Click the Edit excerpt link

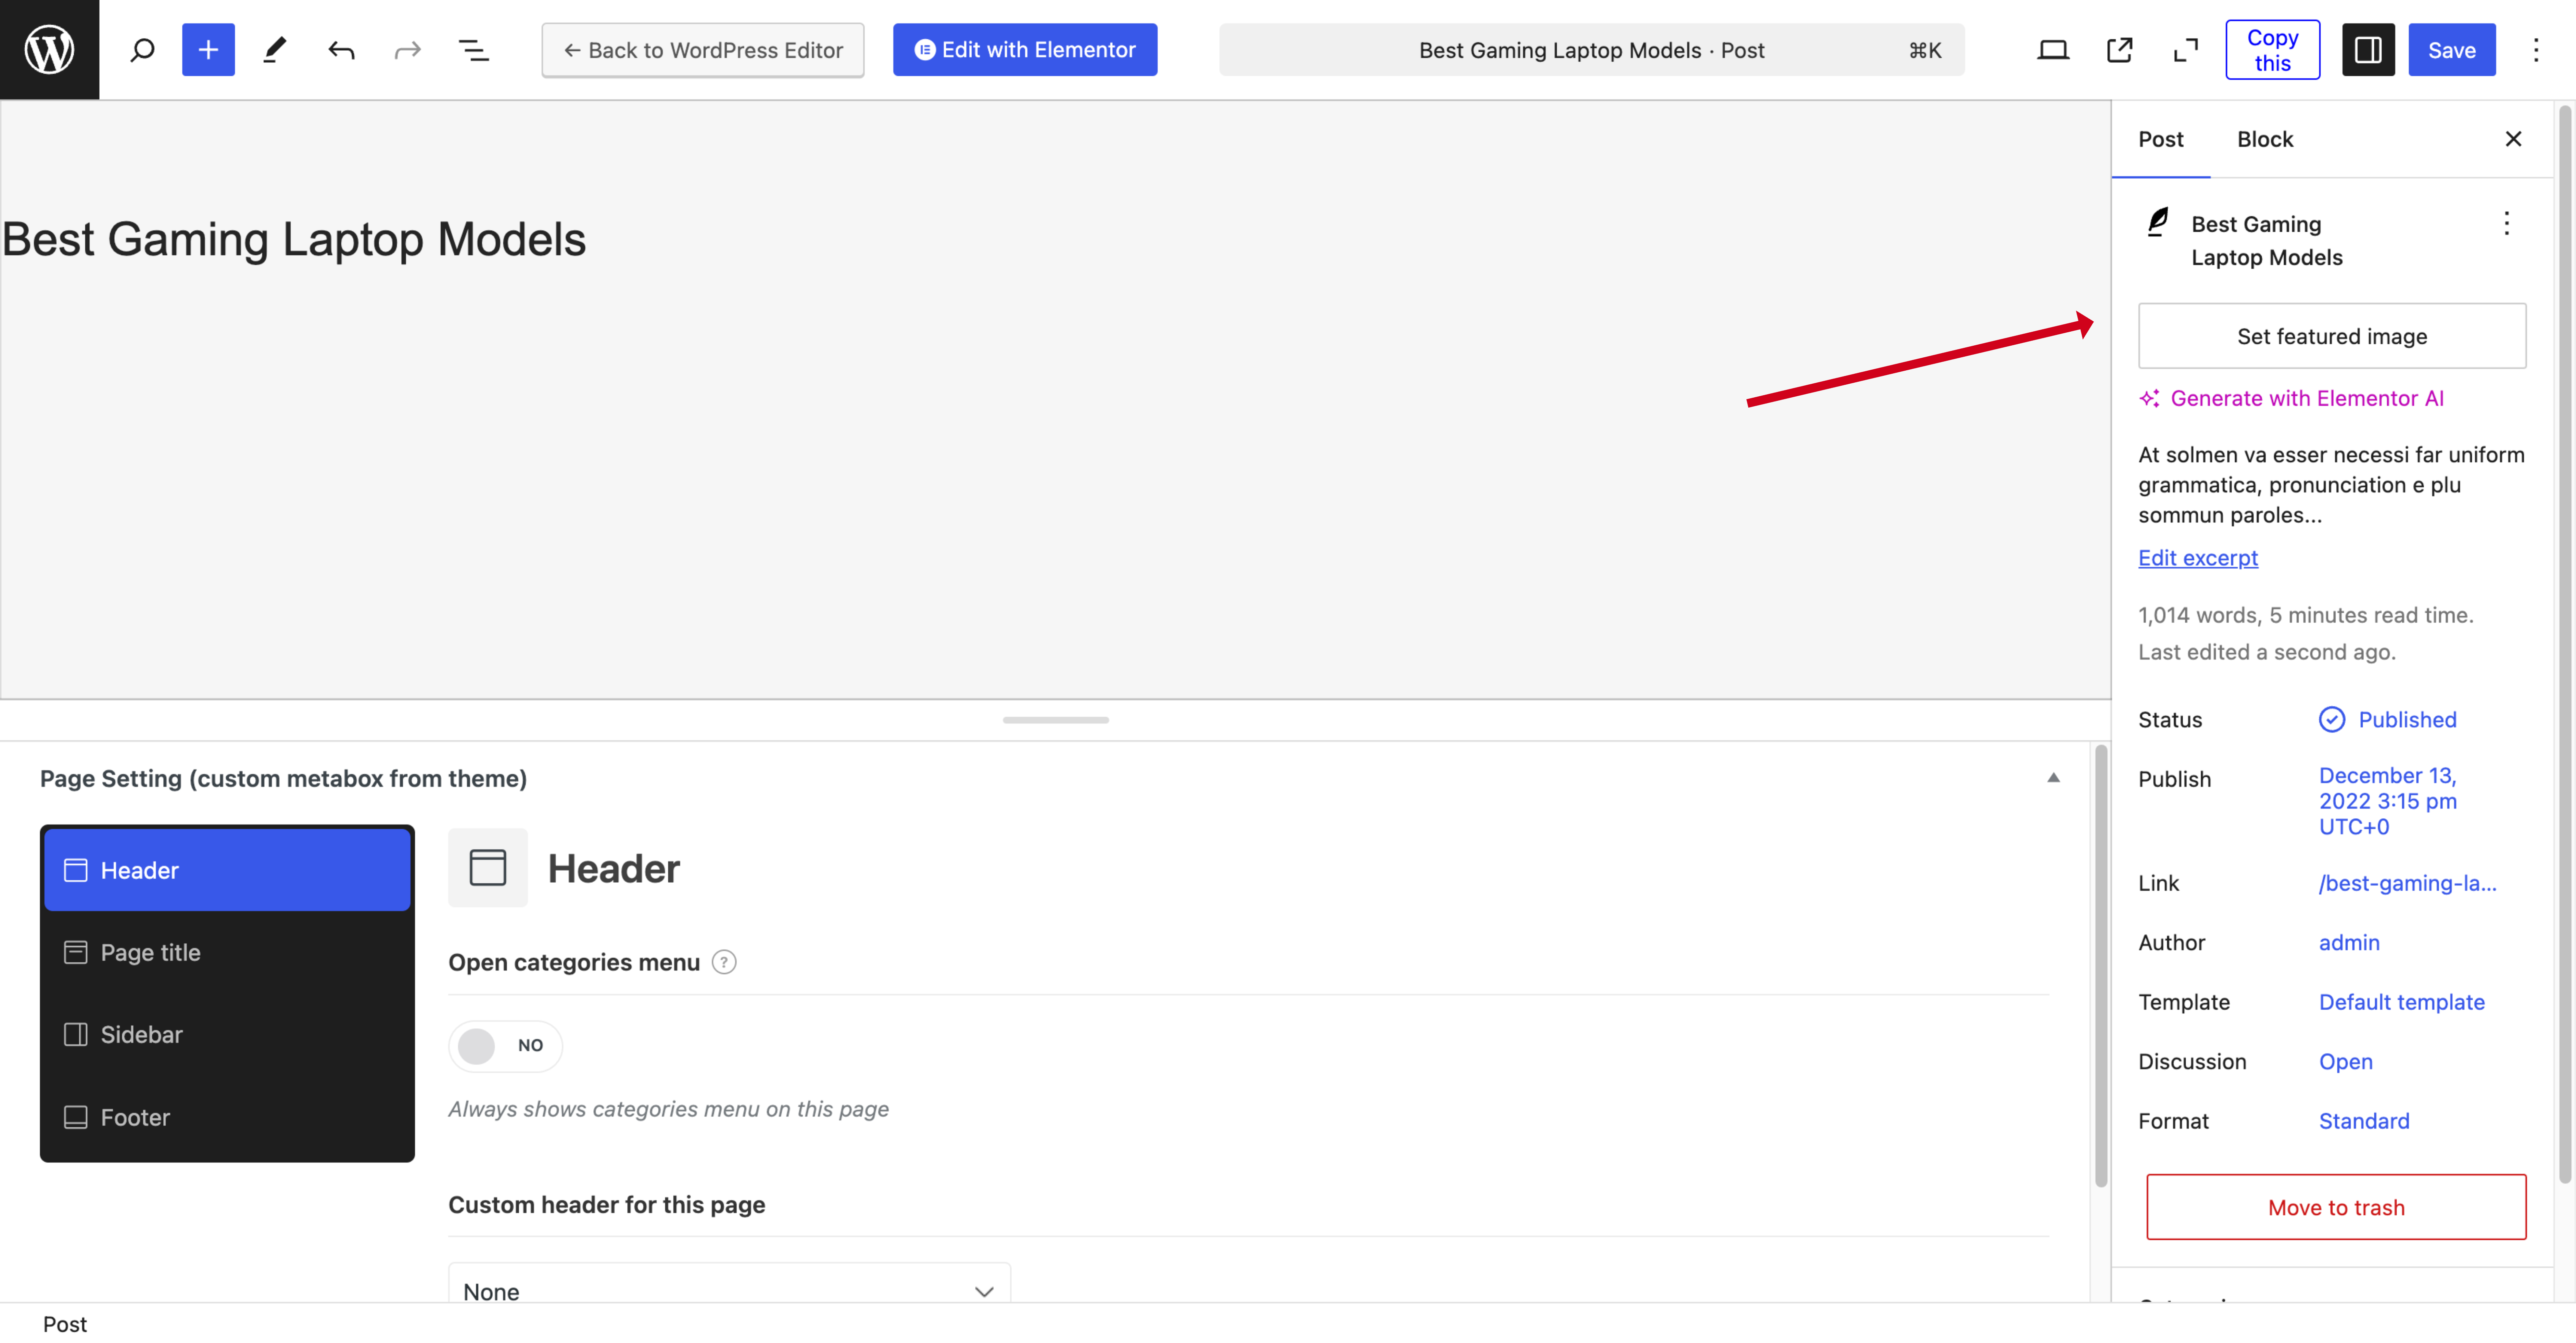click(2198, 558)
